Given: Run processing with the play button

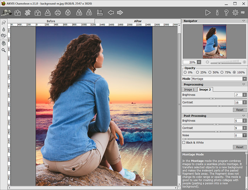Looking at the screenshot, I should click(x=208, y=12).
